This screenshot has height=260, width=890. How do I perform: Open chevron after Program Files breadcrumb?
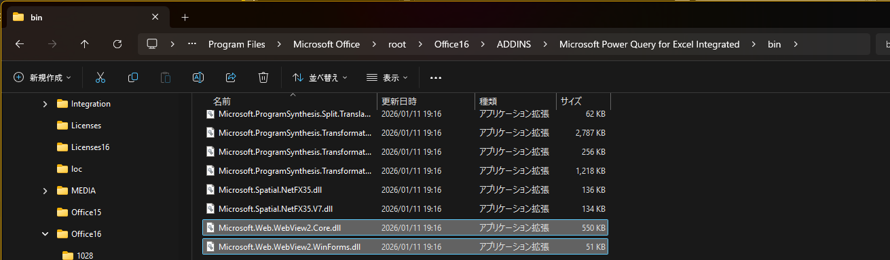tap(280, 44)
